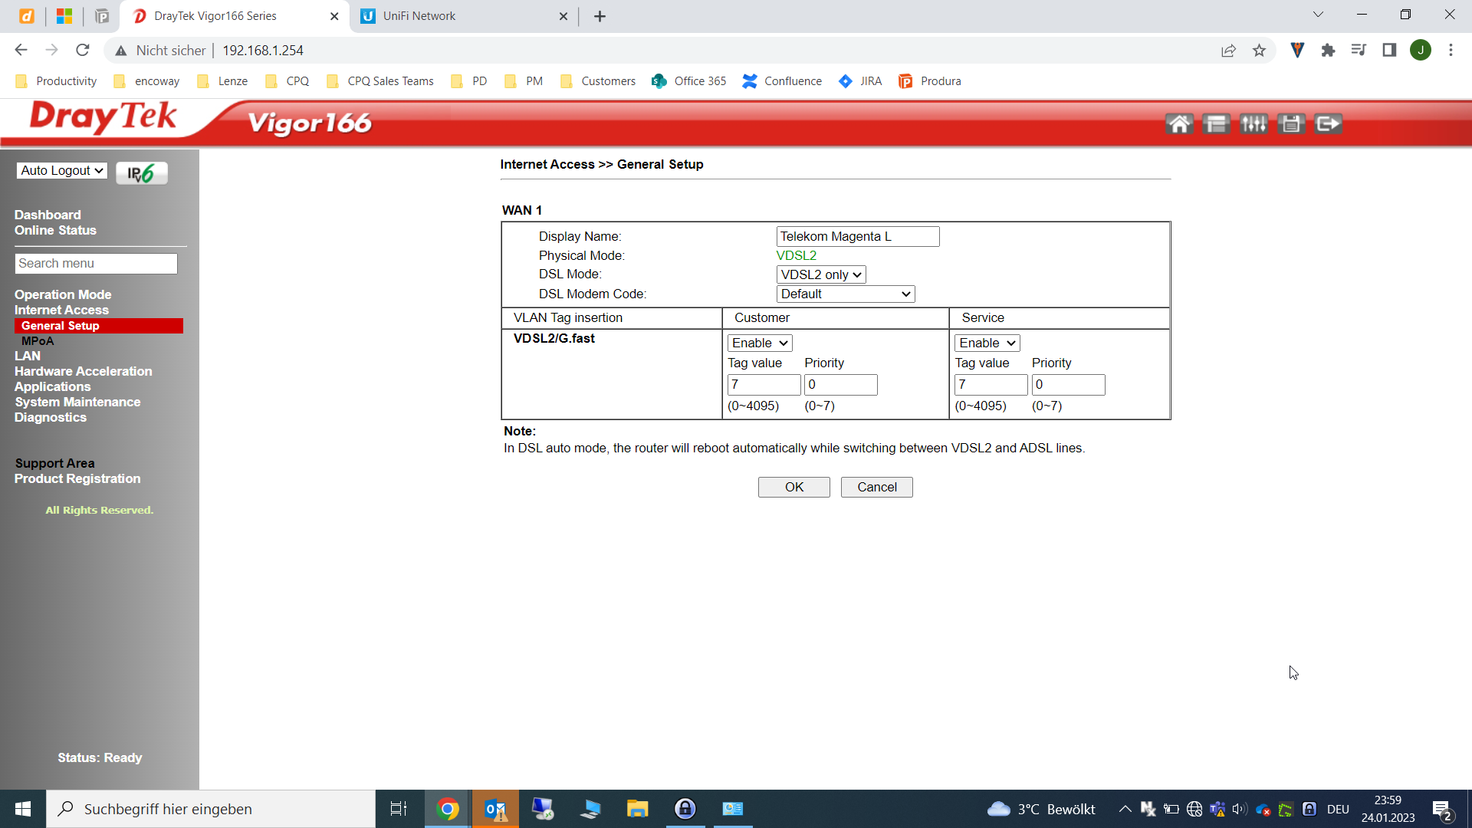
Task: Click the OK button
Action: [794, 487]
